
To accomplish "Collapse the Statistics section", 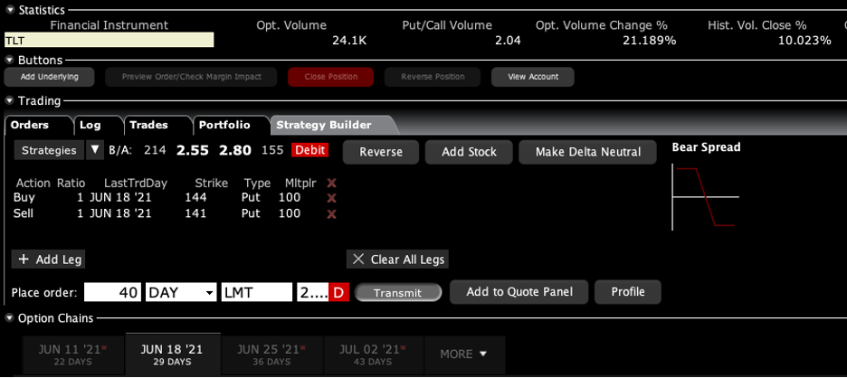I will (10, 9).
